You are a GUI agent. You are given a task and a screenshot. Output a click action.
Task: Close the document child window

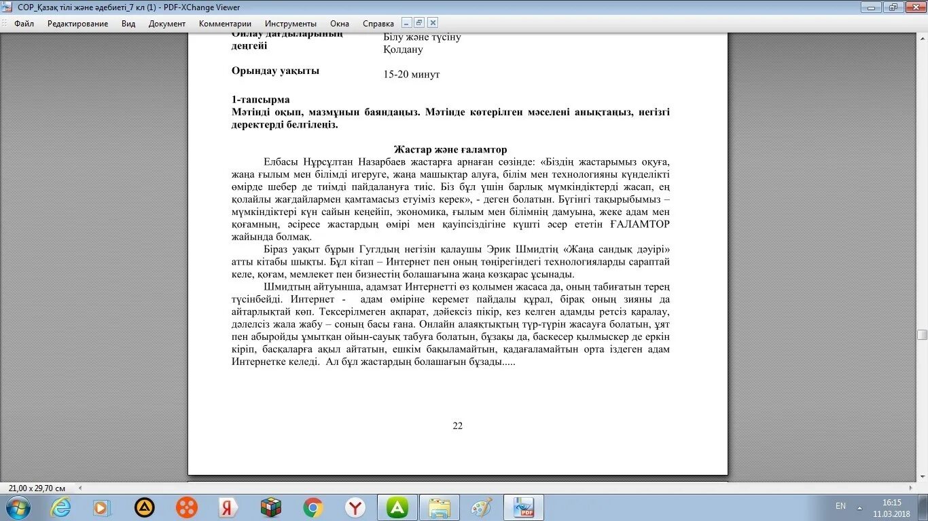tap(433, 22)
